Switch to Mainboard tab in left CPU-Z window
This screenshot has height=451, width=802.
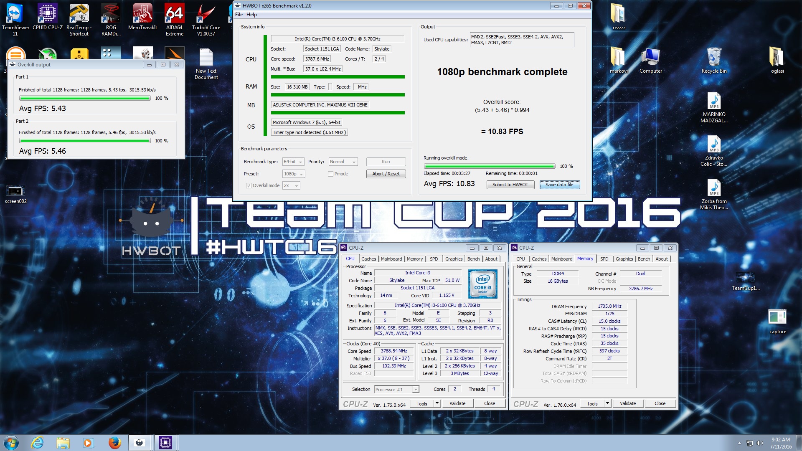[x=391, y=259]
